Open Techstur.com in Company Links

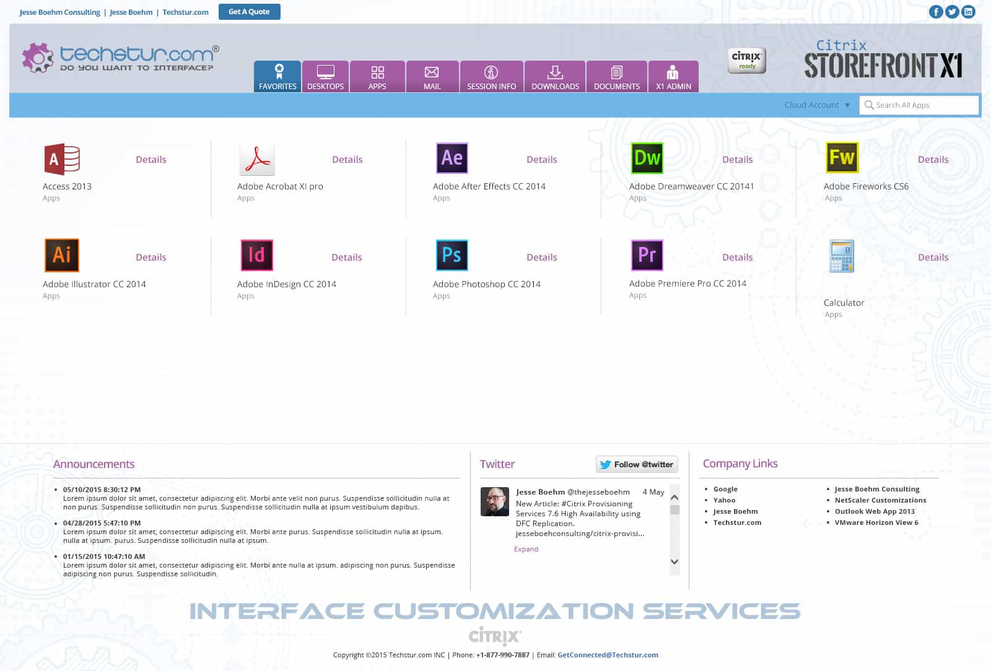click(737, 522)
